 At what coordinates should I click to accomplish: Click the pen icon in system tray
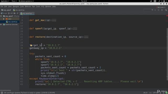click(159, 1)
